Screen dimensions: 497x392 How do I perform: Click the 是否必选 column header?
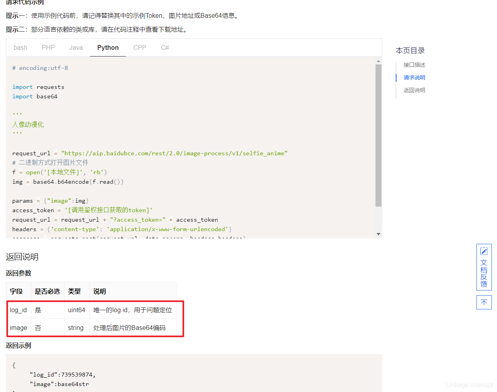tap(47, 292)
